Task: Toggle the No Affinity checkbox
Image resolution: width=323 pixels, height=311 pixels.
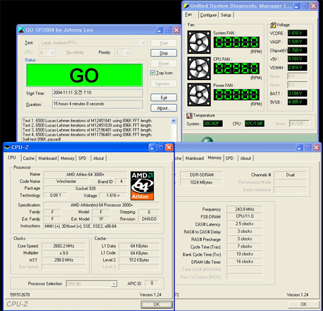Action: (63, 52)
